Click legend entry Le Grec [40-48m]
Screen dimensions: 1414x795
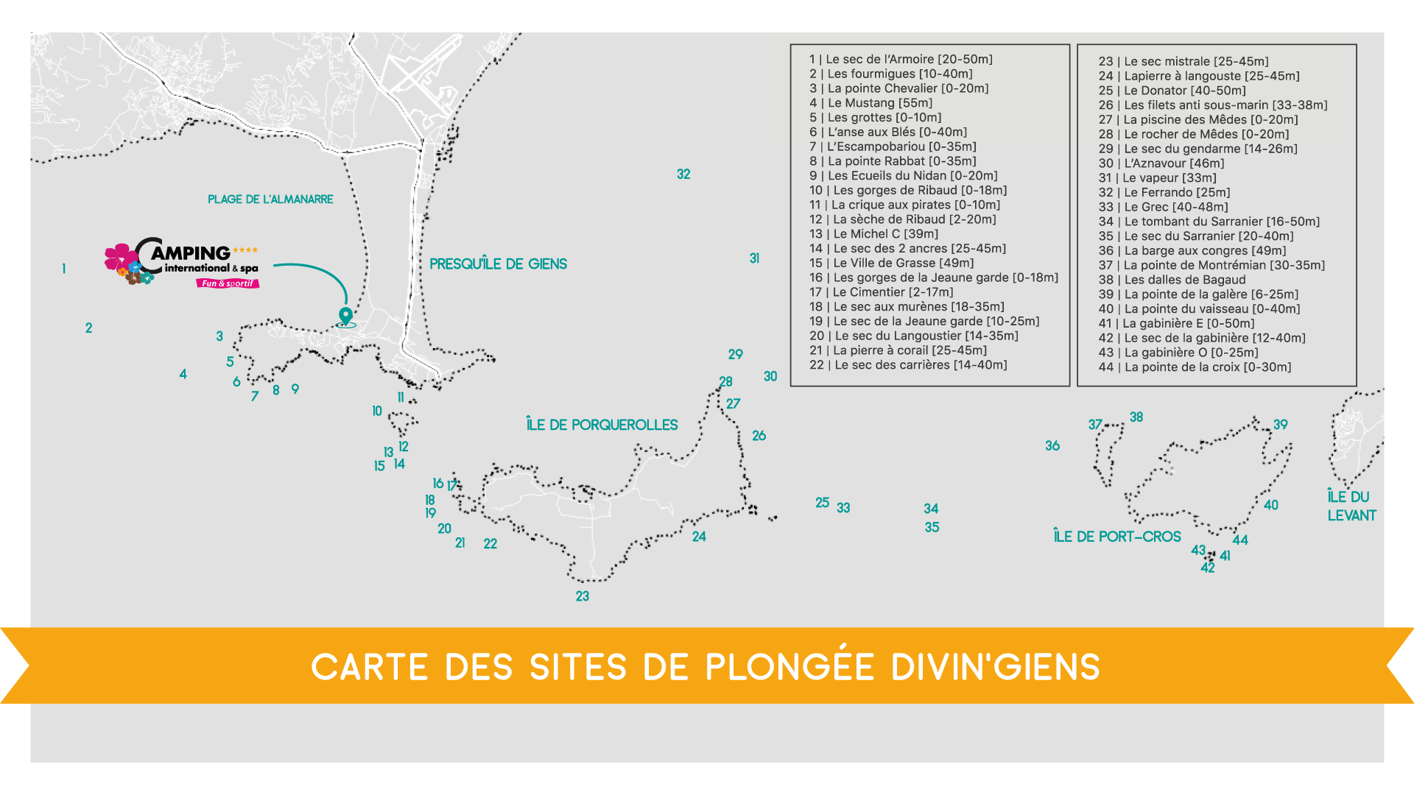point(1164,207)
